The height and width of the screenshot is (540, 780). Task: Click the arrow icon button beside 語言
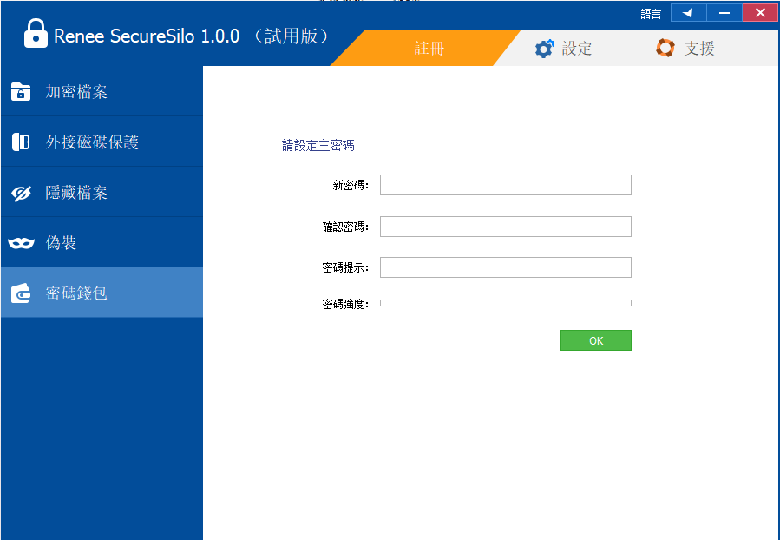tap(688, 13)
